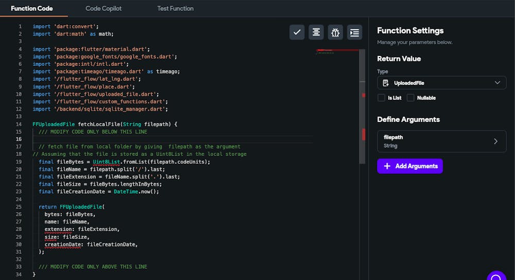Click the underlined size text on line 29
The image size is (515, 280).
pos(50,237)
